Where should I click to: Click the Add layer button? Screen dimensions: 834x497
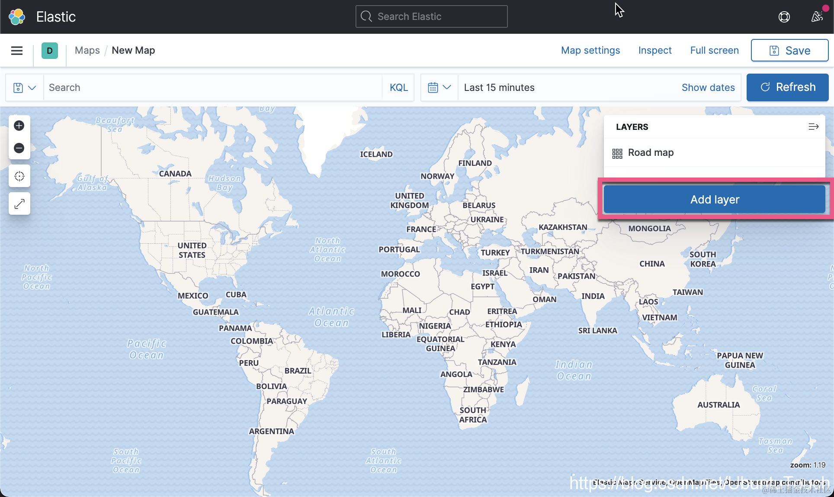tap(714, 200)
